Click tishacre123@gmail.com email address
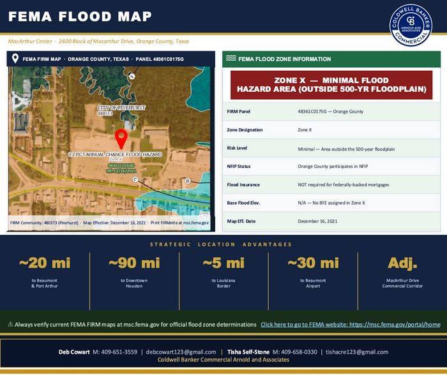Screen dimensions: 447x375 pyautogui.click(x=357, y=352)
